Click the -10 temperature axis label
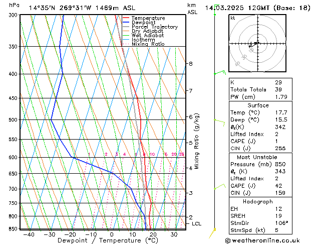Viewport: 315px width, 244px height. 91,235
